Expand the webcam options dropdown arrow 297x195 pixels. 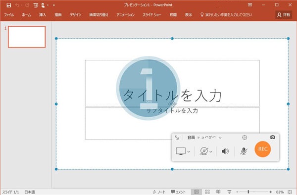(211, 151)
